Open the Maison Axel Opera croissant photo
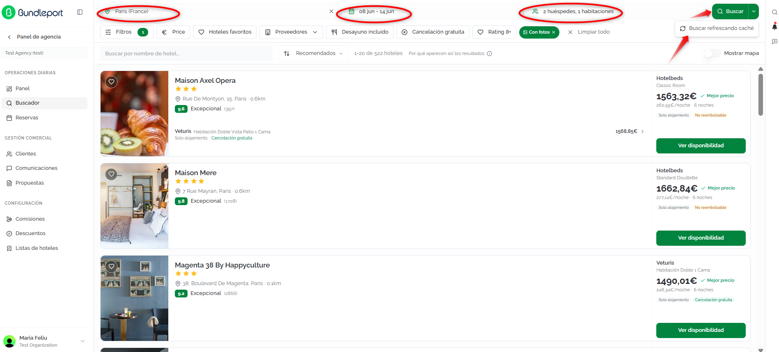 (135, 114)
